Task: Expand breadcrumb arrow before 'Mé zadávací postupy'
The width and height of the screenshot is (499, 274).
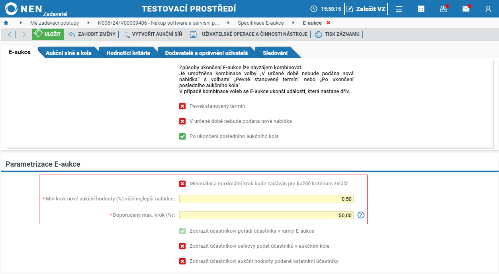Action: pos(21,23)
